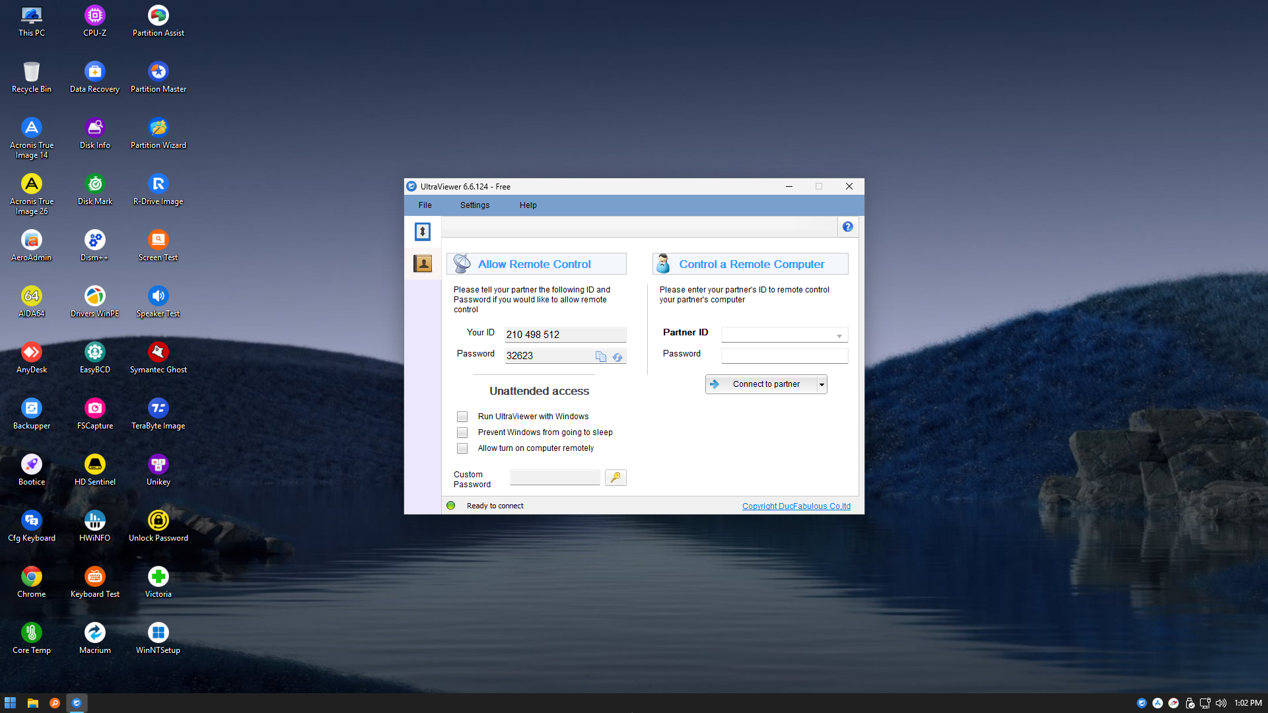This screenshot has width=1268, height=713.
Task: Open EasyBCD desktop icon
Action: 95,358
